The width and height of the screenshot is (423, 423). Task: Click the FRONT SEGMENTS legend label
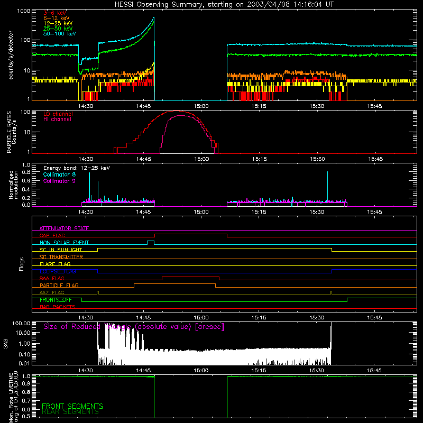[x=72, y=406]
